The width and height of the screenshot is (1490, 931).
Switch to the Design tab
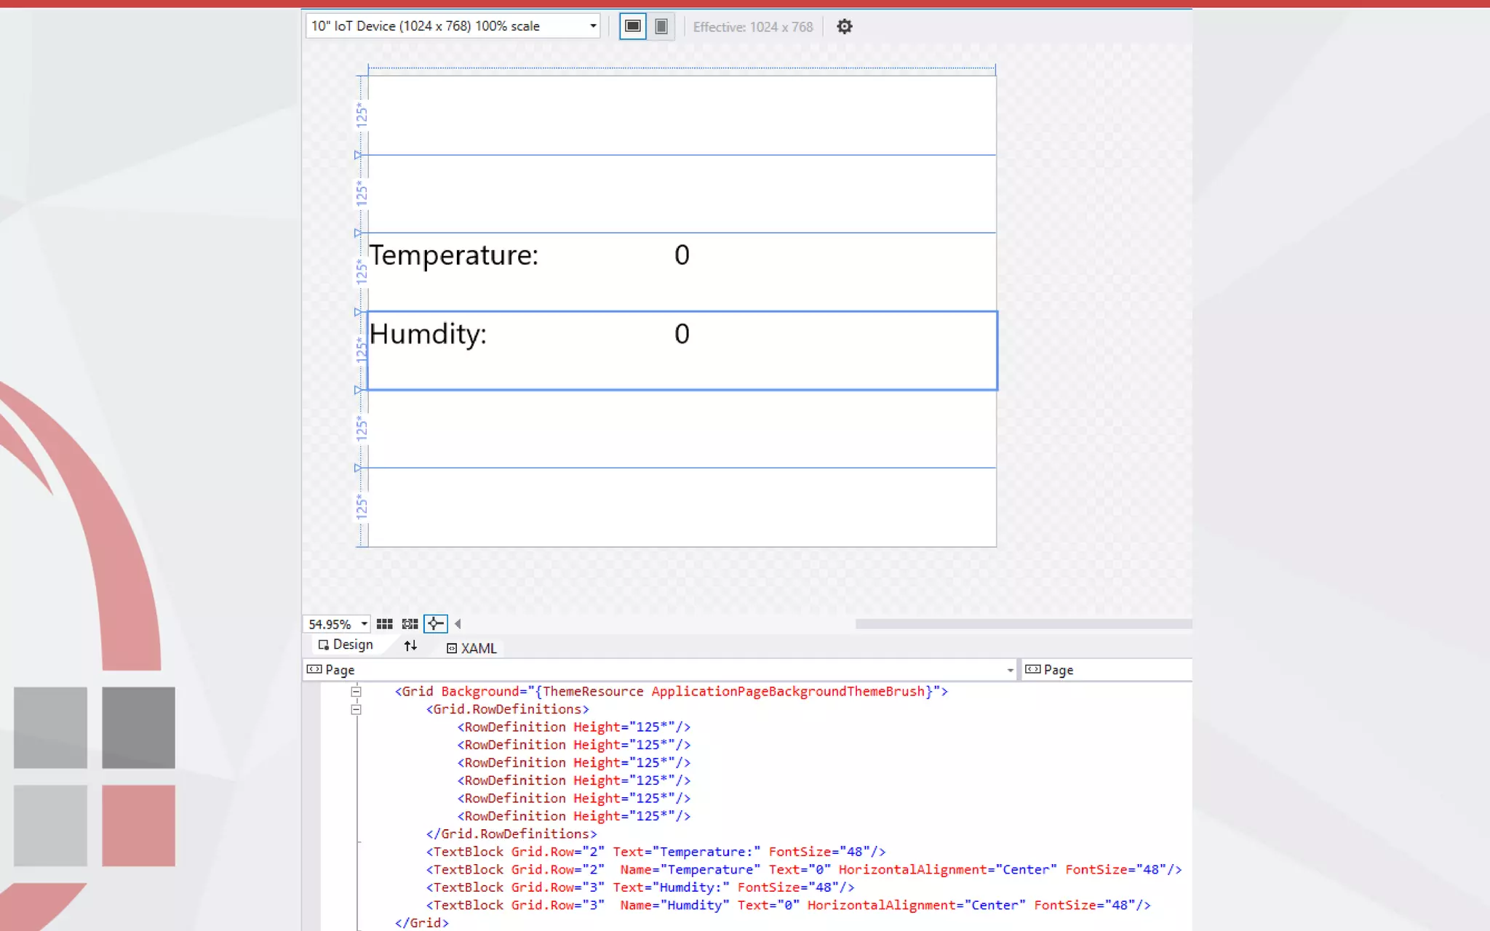[346, 645]
